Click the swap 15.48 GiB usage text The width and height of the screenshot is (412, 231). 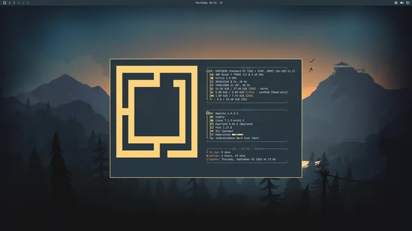232,99
